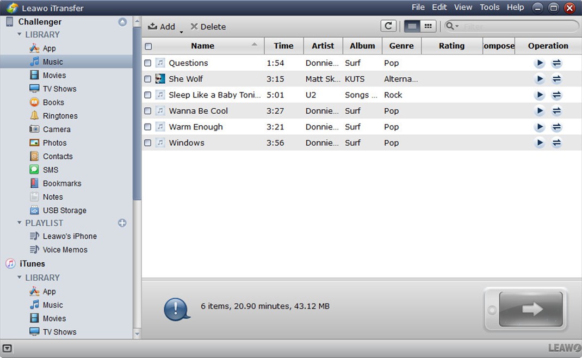582x358 pixels.
Task: Play Sleep Like a Baby Tonight
Action: click(540, 95)
